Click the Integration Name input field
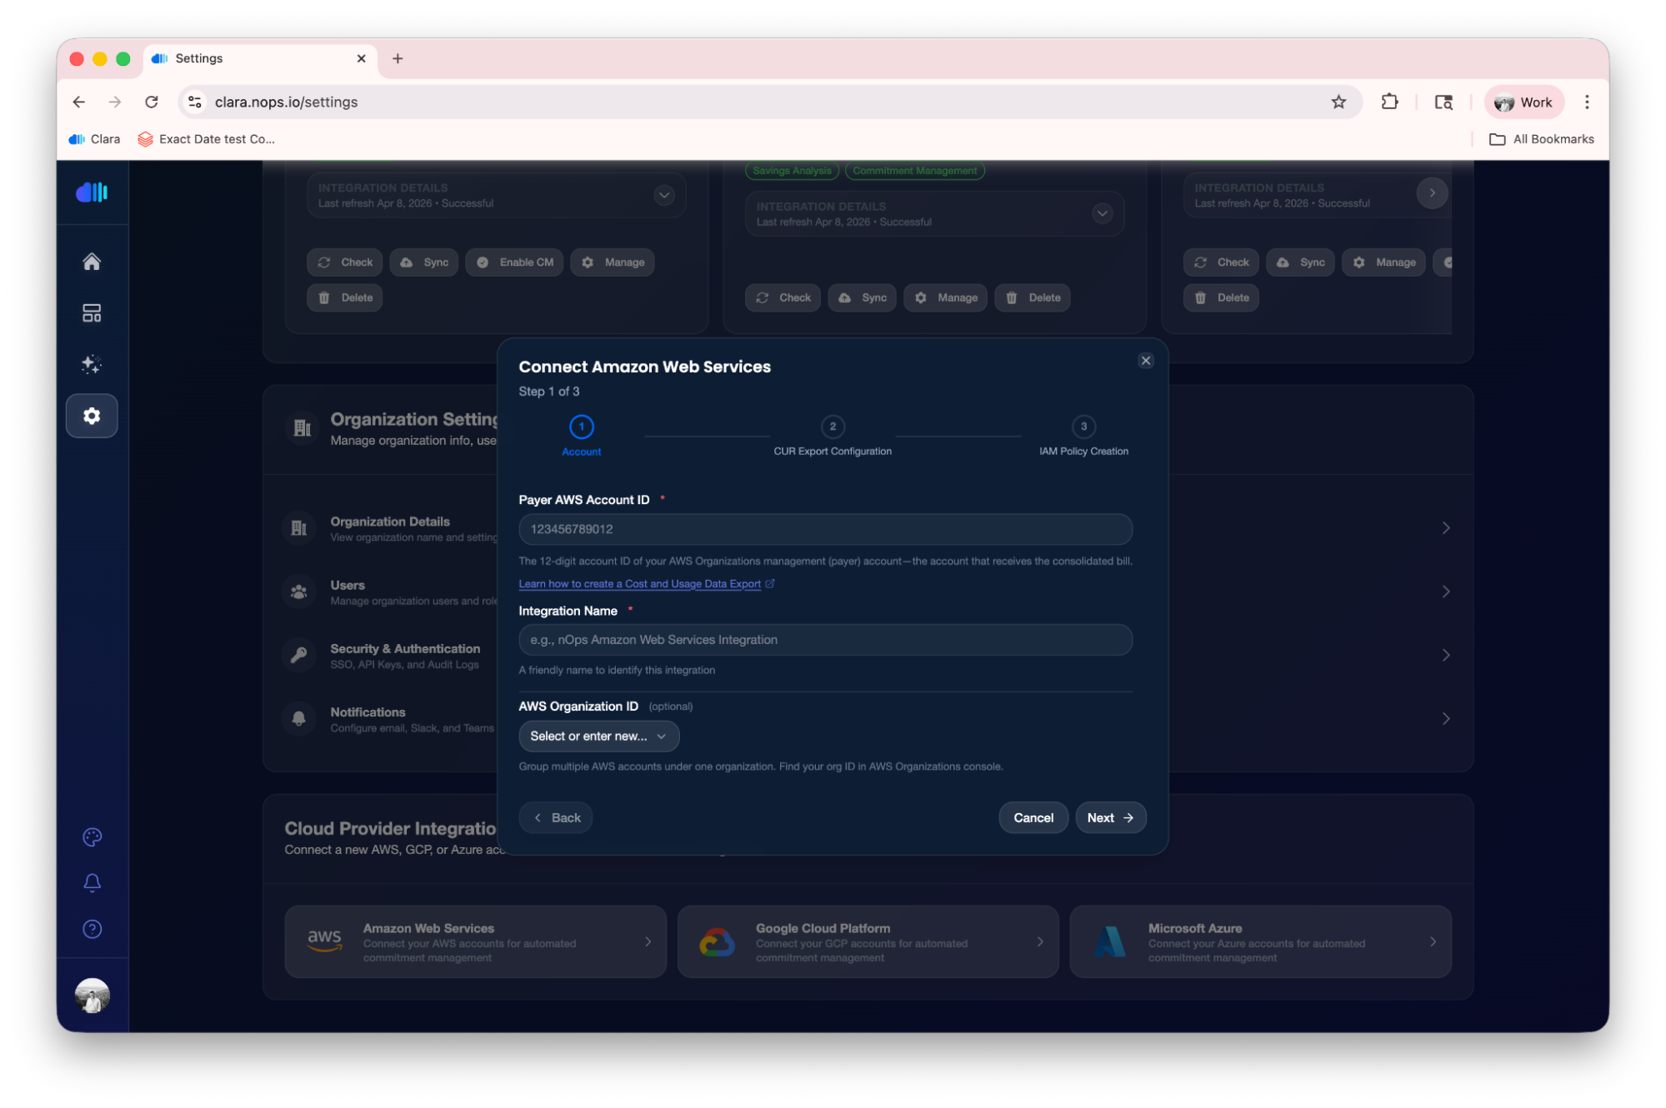Image resolution: width=1666 pixels, height=1108 pixels. (x=824, y=640)
